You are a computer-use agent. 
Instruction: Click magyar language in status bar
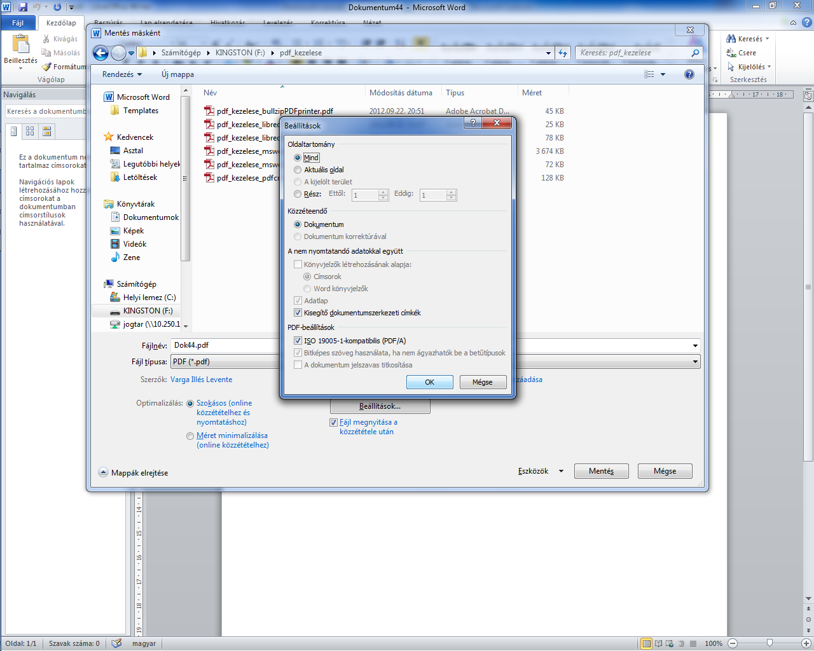144,643
